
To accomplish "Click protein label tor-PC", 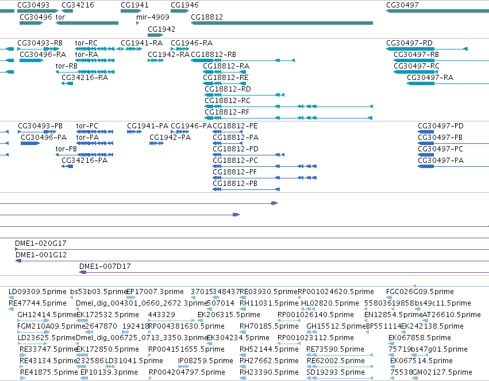I will tap(87, 126).
